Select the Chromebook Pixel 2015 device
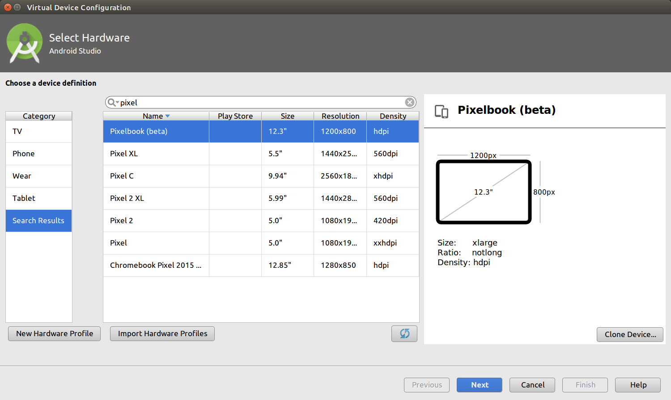 [261, 265]
